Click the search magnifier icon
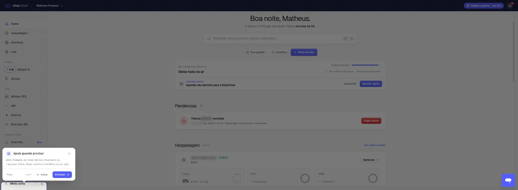518x190 pixels. pyautogui.click(x=209, y=38)
